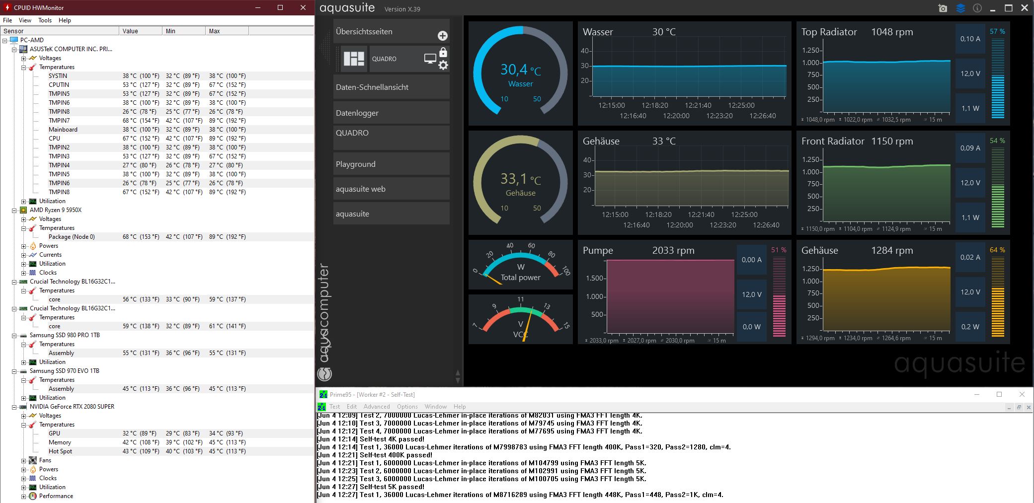Collapse the AMD Ryzen 9 5950X node

[x=14, y=210]
